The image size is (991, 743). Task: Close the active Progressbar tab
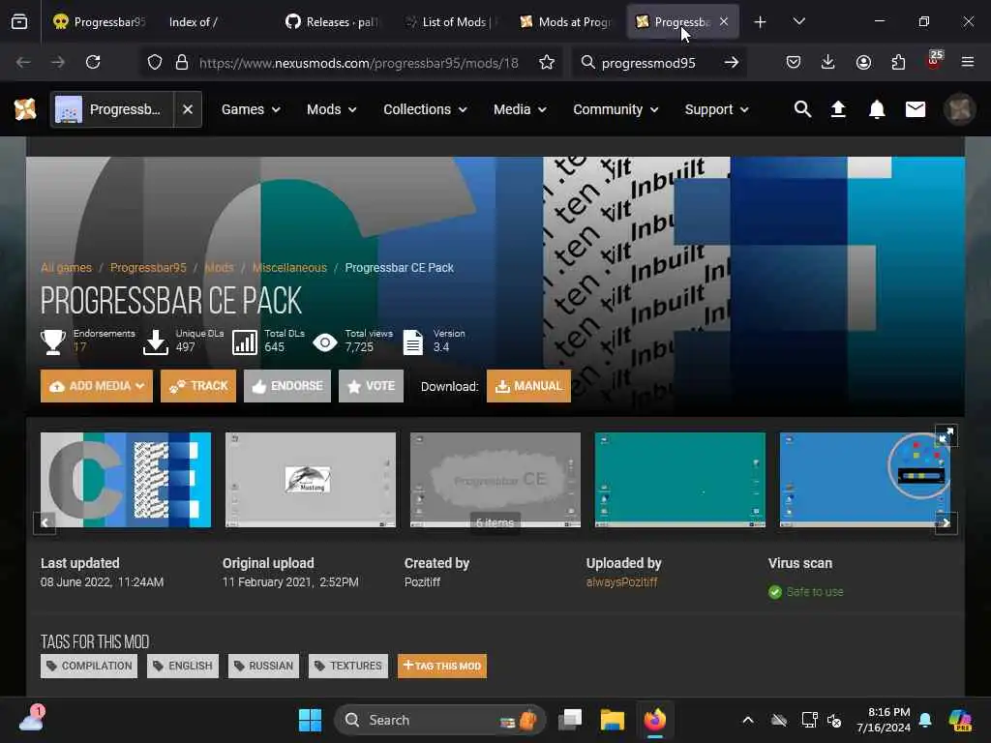coord(724,21)
